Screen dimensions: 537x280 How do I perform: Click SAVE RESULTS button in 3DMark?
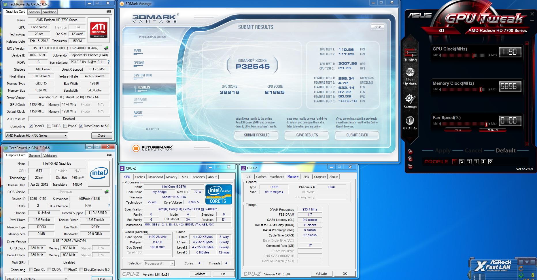tap(307, 135)
